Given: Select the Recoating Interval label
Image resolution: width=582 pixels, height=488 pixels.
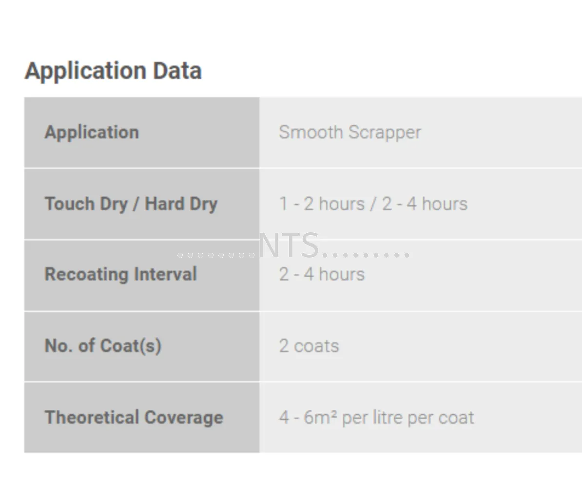Looking at the screenshot, I should pyautogui.click(x=120, y=274).
